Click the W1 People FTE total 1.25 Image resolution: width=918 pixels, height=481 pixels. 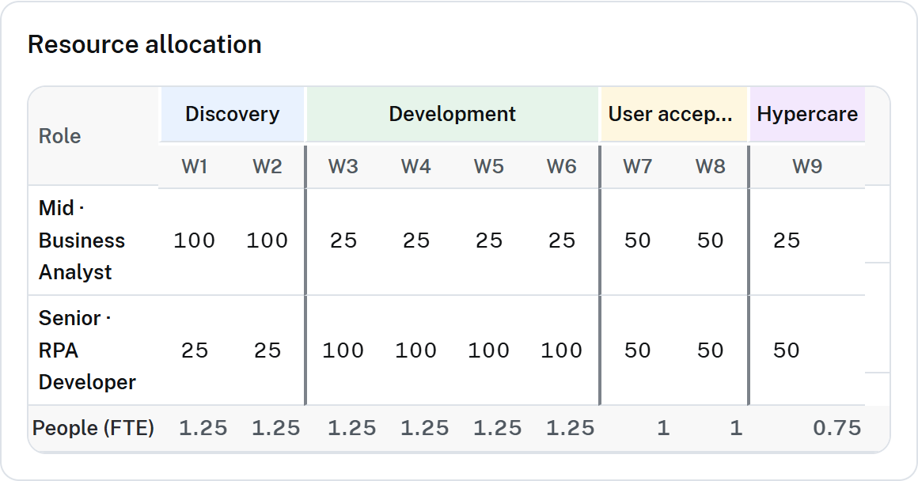[x=203, y=428]
